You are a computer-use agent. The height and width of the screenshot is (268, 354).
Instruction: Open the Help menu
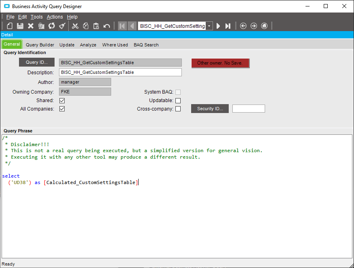click(x=72, y=17)
